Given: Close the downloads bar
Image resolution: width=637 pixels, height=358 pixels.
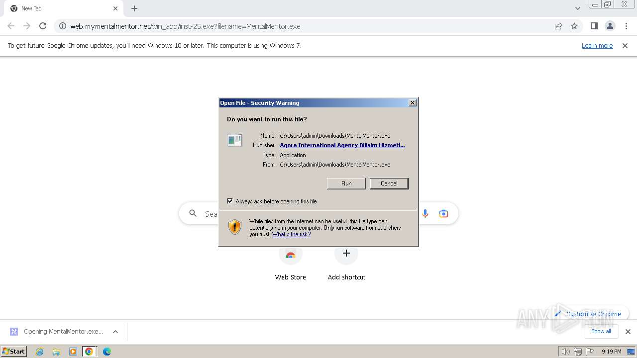Looking at the screenshot, I should [x=628, y=332].
